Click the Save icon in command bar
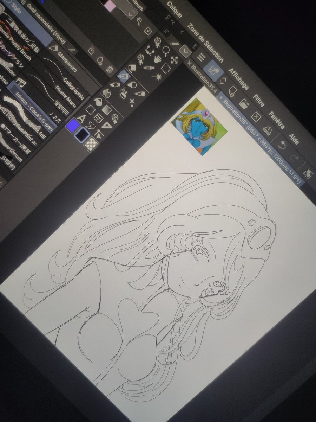The height and width of the screenshot is (422, 316). (268, 130)
